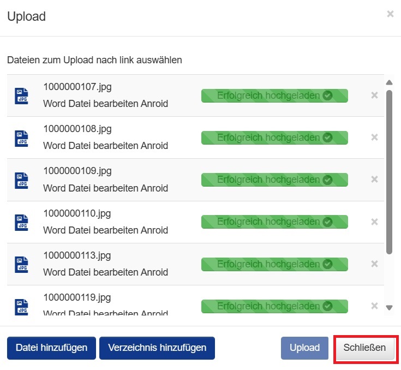Close the Upload dialog with top X

390,14
